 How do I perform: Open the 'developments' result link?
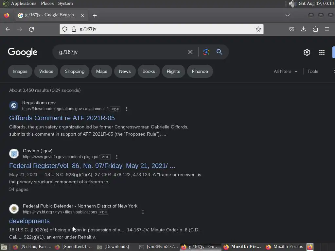click(x=29, y=221)
